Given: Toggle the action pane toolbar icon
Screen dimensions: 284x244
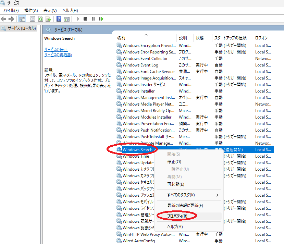Looking at the screenshot, I should point(67,19).
